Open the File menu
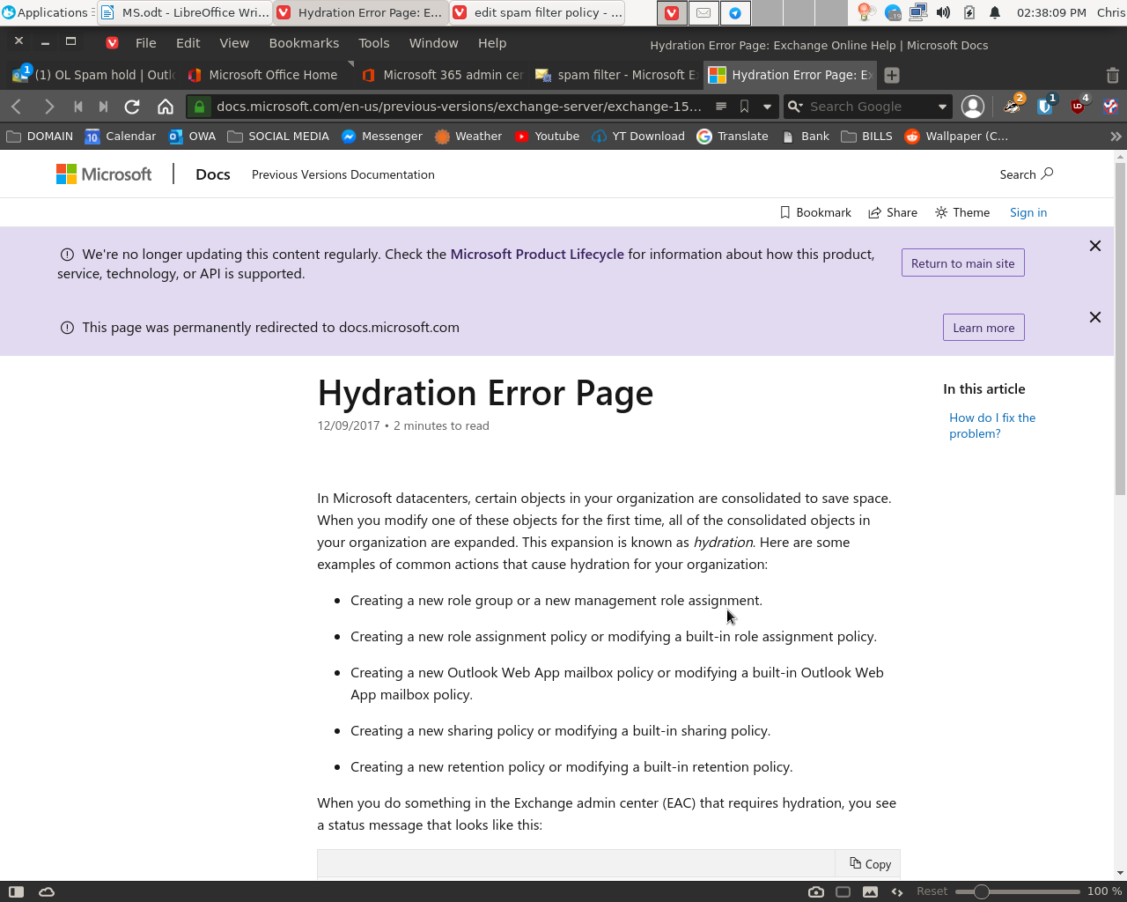 (146, 43)
